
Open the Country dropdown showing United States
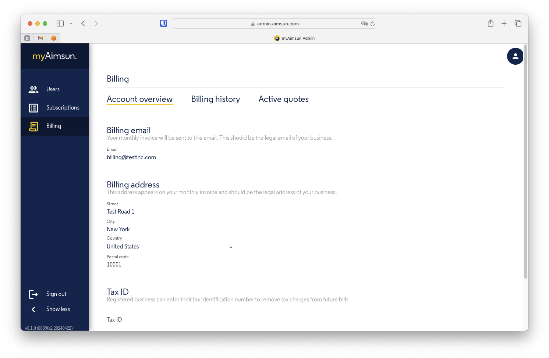point(231,247)
